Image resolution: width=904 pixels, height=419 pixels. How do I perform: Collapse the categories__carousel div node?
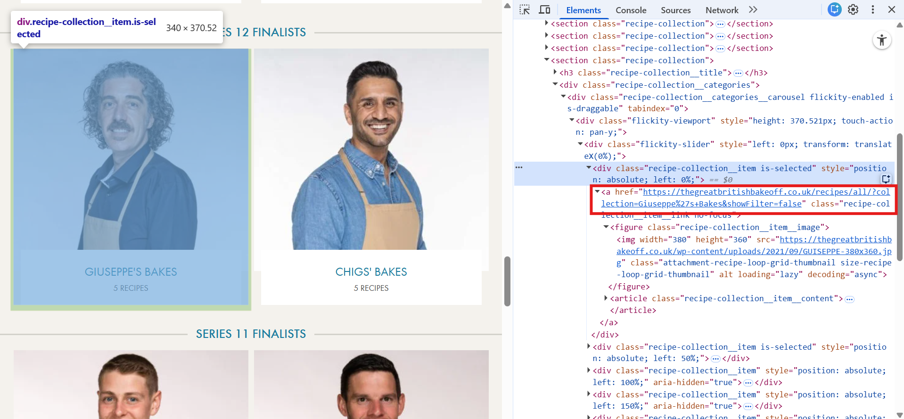(563, 97)
